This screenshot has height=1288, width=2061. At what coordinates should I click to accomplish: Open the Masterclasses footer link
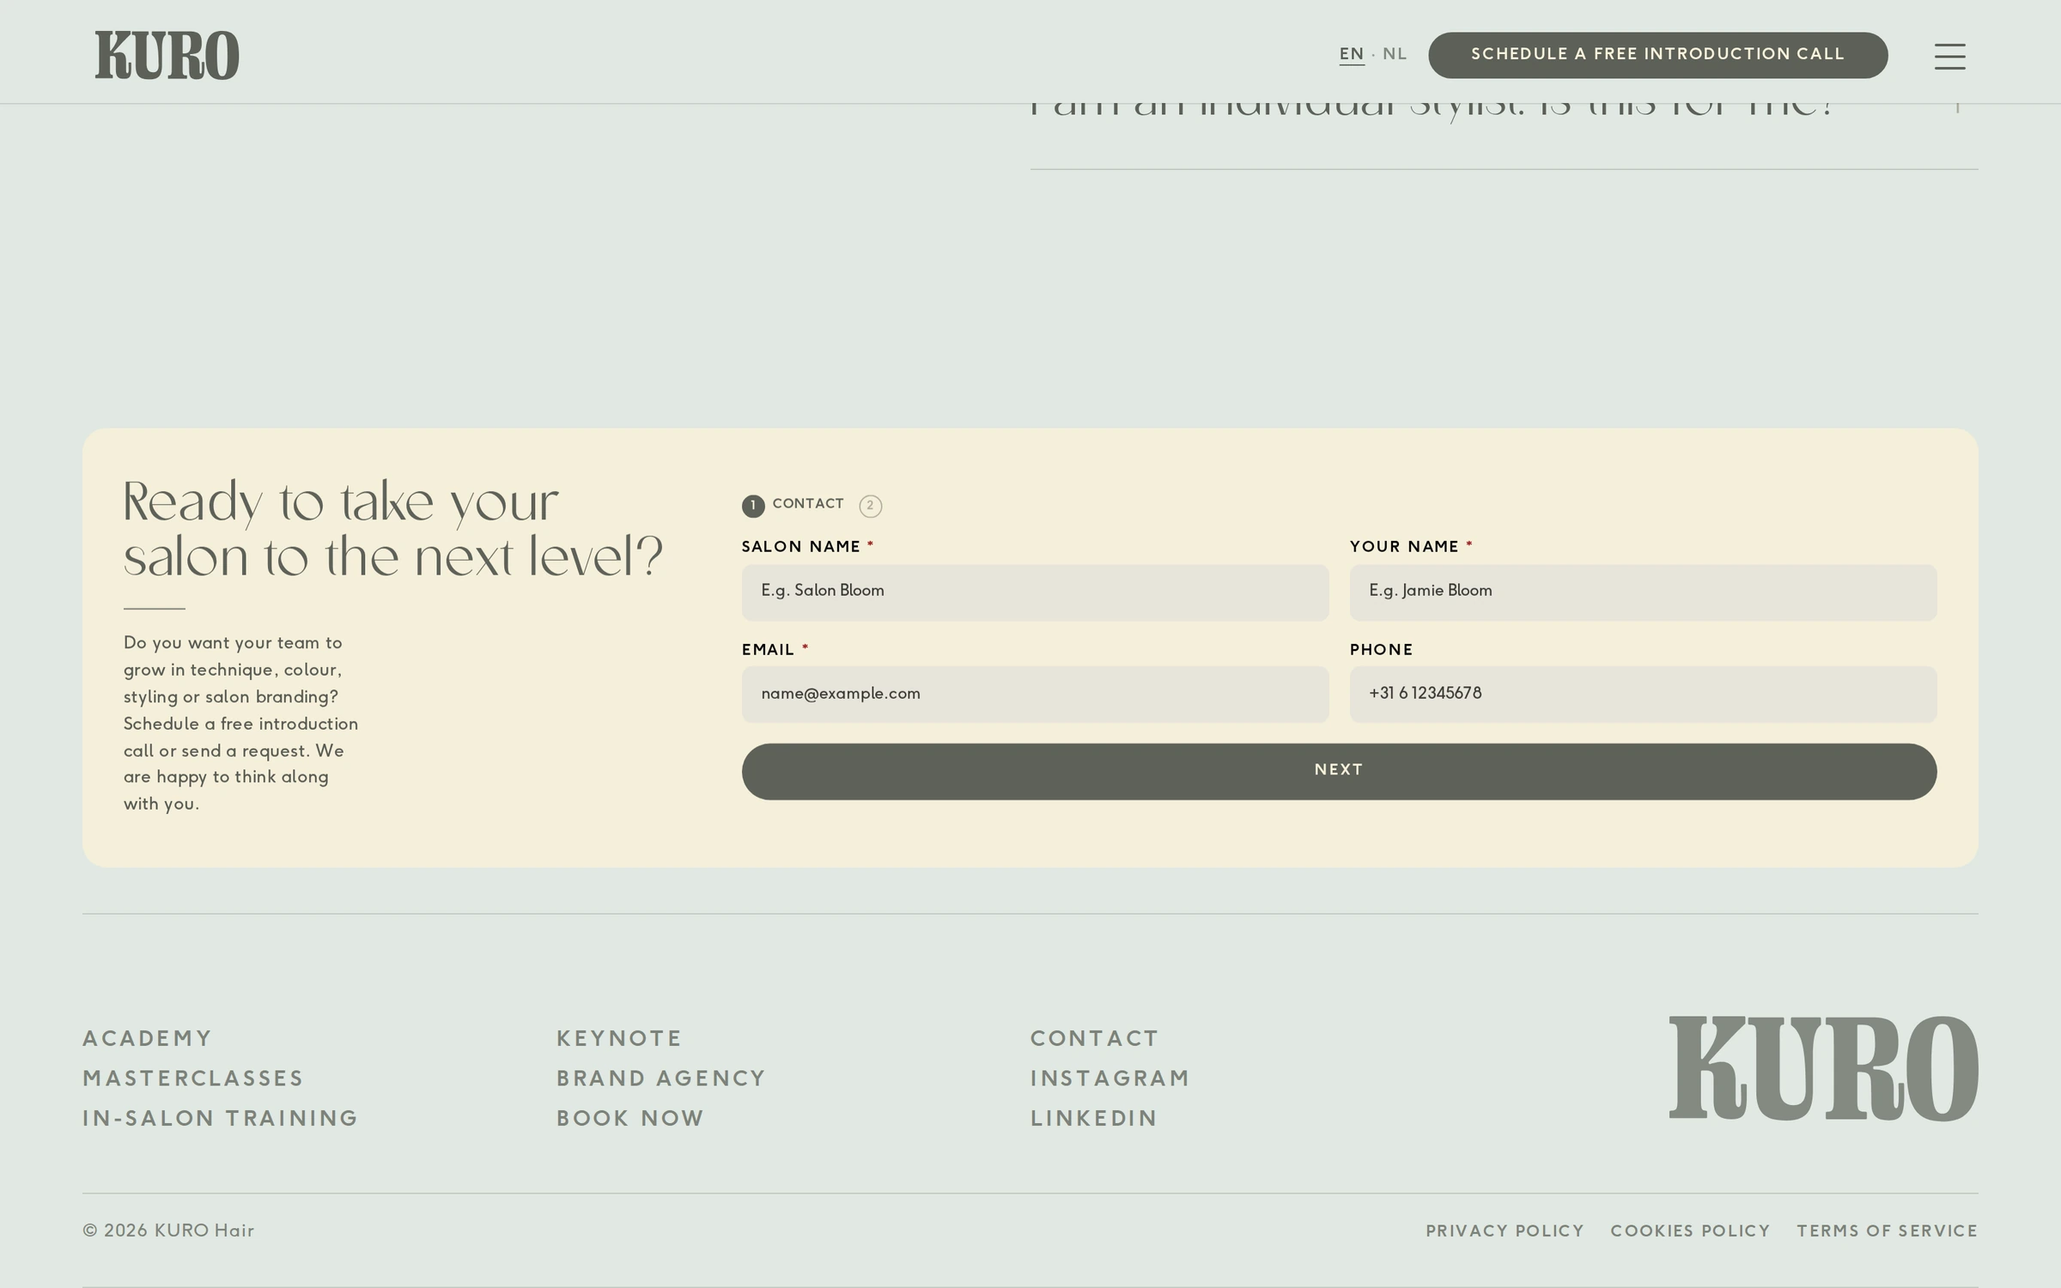tap(193, 1078)
